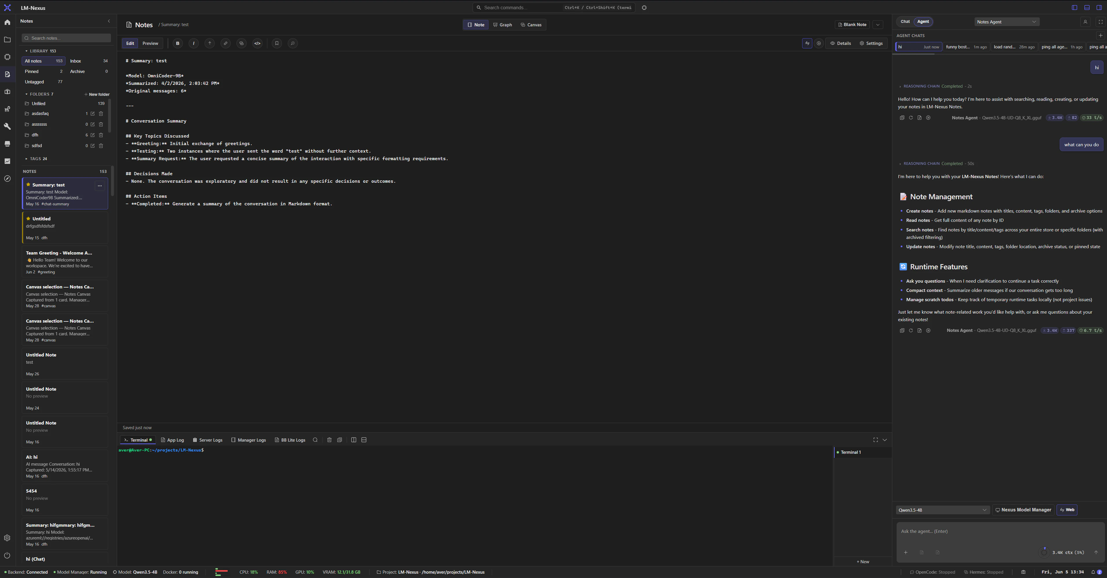Apply bold formatting in note toolbar

(x=177, y=43)
